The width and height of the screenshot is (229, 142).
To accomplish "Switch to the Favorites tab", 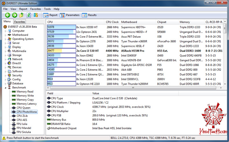I will pyautogui.click(x=20, y=22).
